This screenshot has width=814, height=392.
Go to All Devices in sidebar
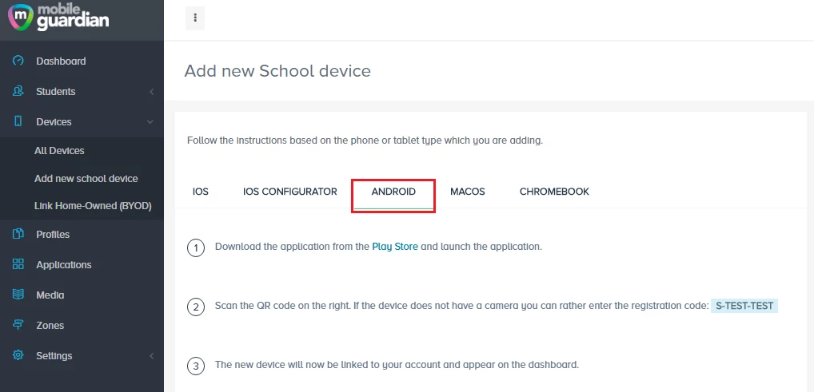tap(59, 151)
